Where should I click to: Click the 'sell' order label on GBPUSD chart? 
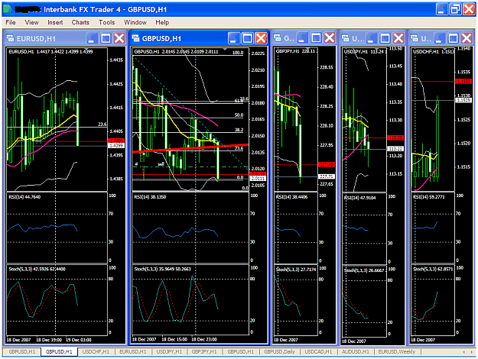tap(161, 163)
